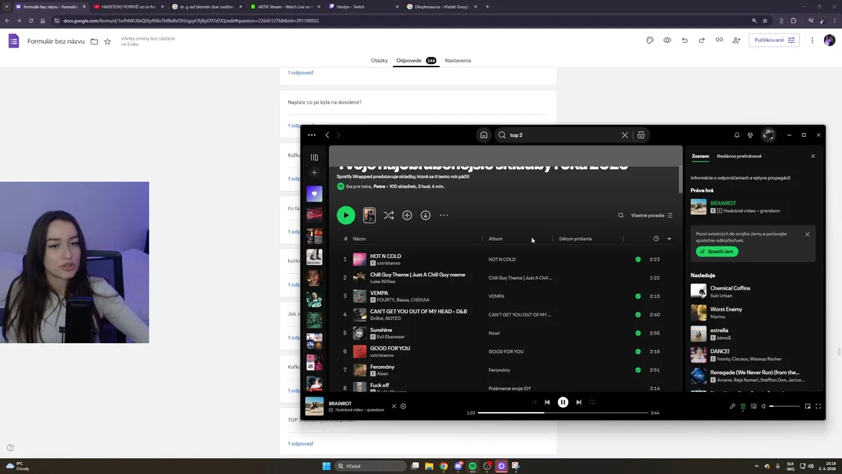Add BRAINROT to a playlist via plus circle
Screen dimensions: 842x474
pos(403,406)
